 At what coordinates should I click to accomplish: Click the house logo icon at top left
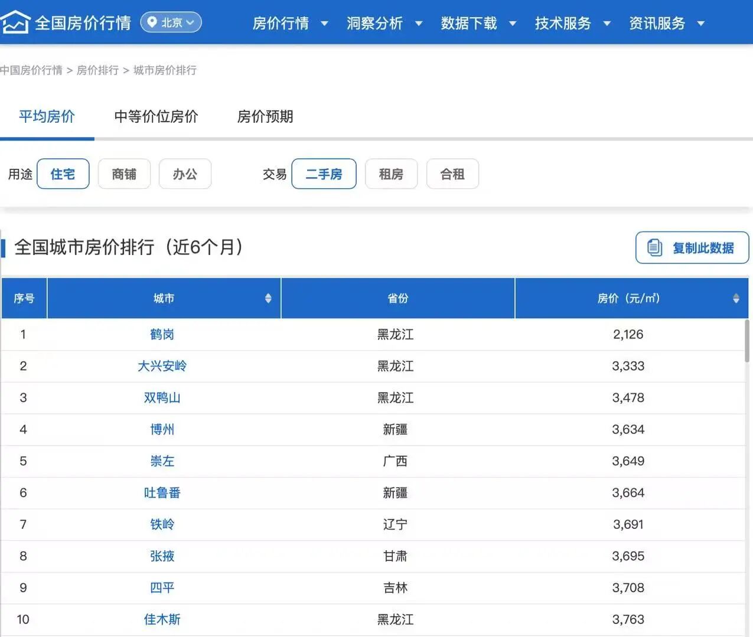15,22
